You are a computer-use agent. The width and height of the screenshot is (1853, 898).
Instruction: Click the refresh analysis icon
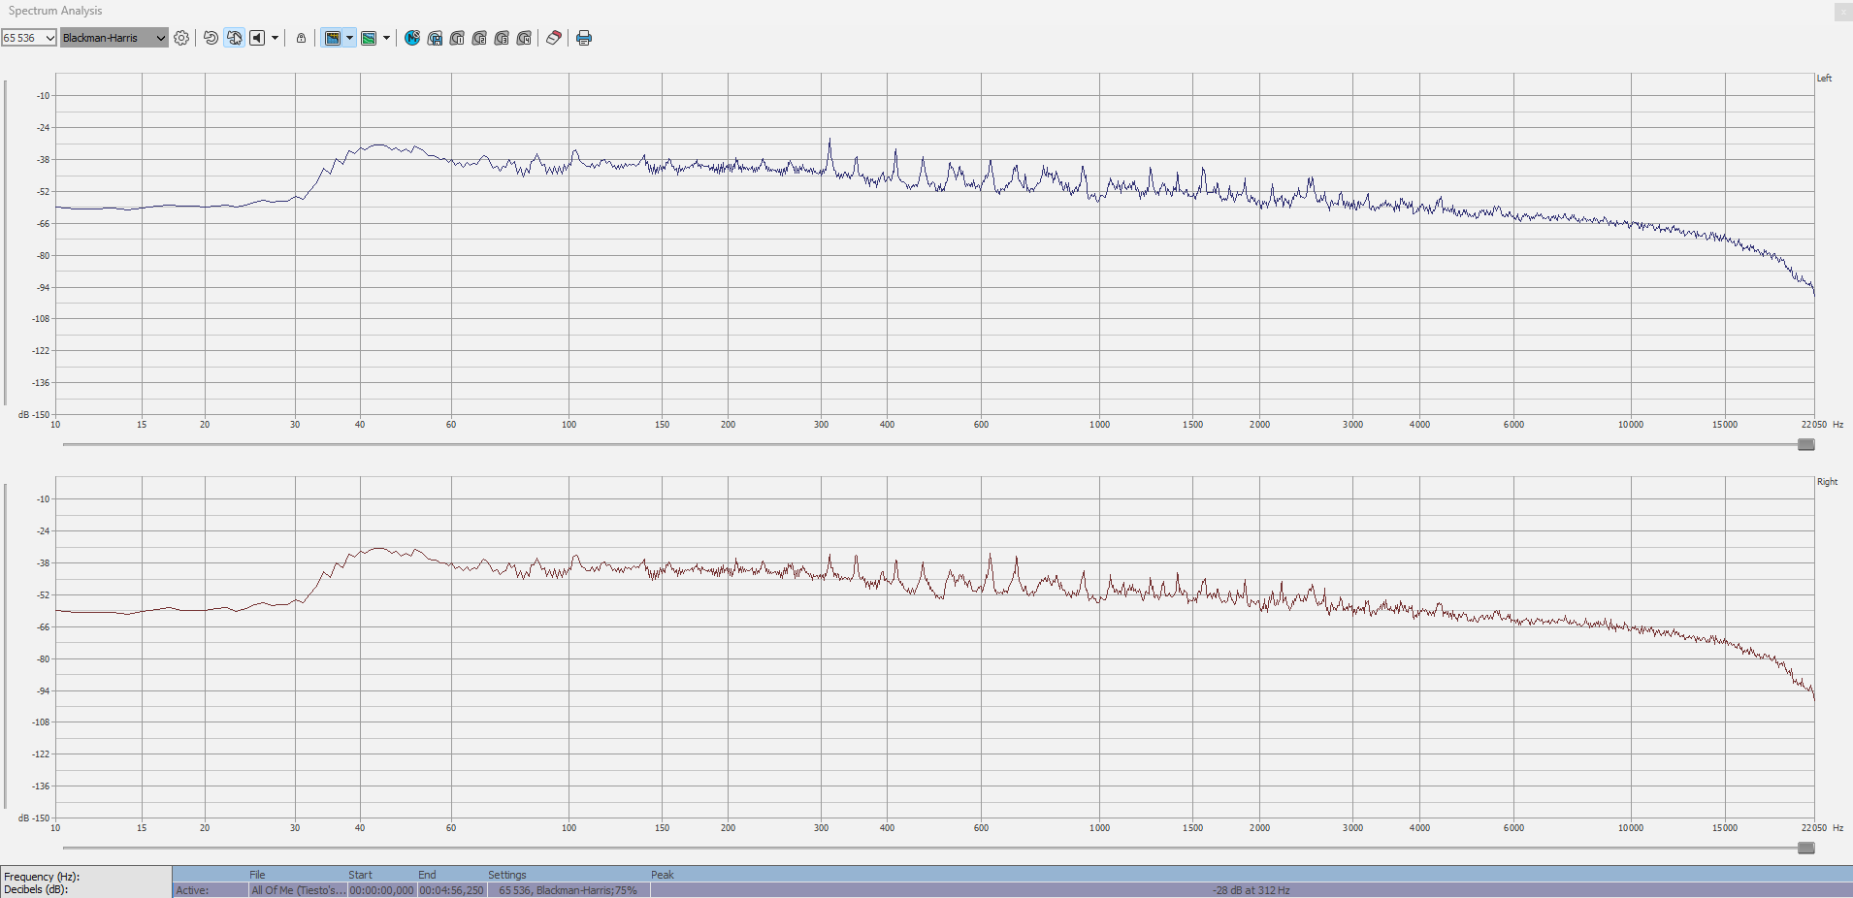(211, 38)
